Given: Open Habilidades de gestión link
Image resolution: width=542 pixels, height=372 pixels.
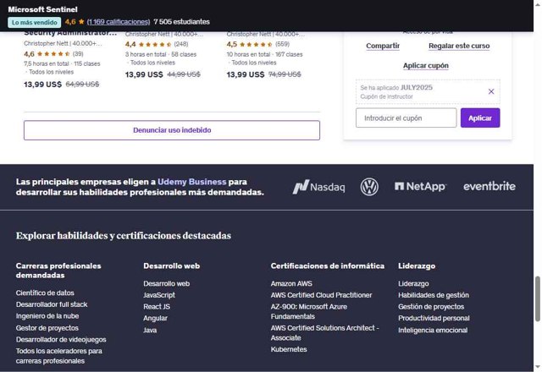Looking at the screenshot, I should pos(434,295).
